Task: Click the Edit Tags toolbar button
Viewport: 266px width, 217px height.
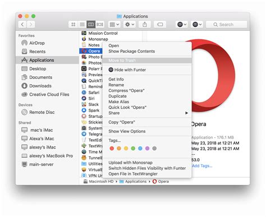Action: 160,25
